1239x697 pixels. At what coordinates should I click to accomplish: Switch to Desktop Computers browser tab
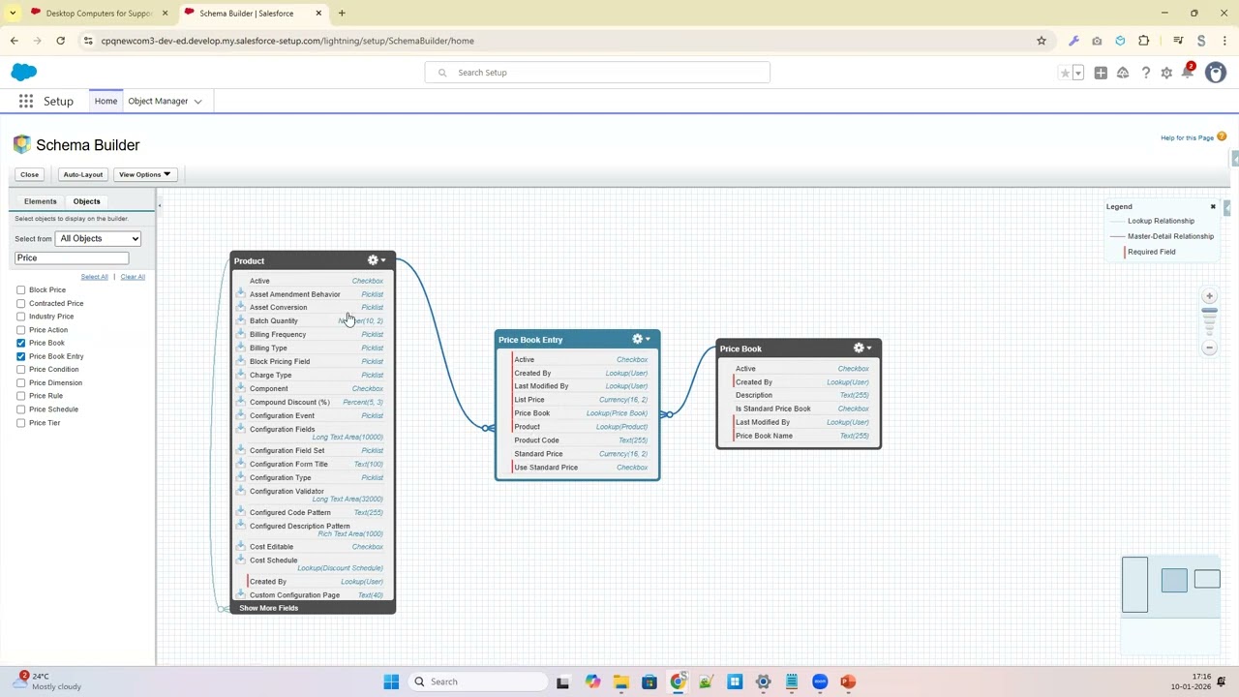coord(100,13)
